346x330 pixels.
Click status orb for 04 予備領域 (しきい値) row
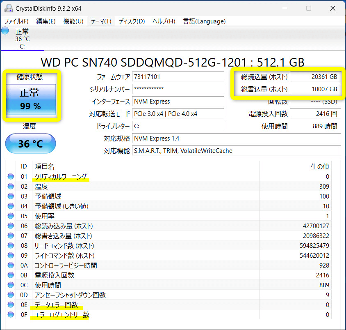coord(11,206)
